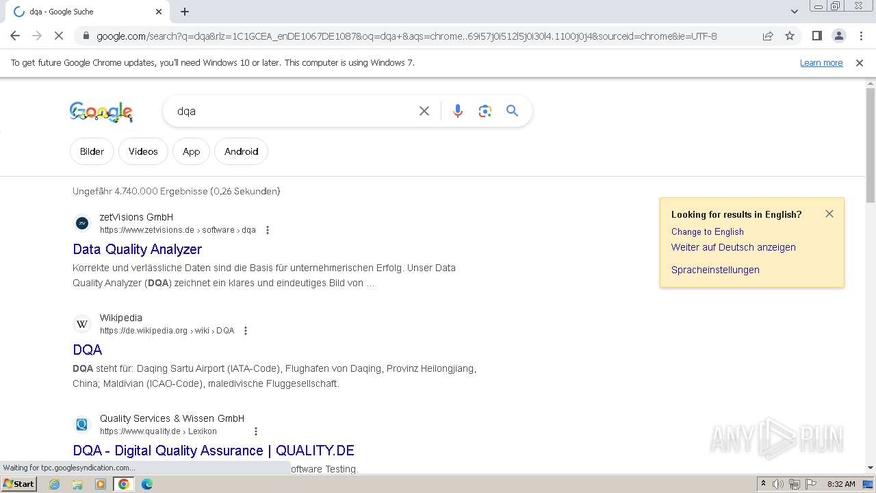Open the Chrome profile avatar
Screen dimensions: 876x493
click(x=838, y=36)
